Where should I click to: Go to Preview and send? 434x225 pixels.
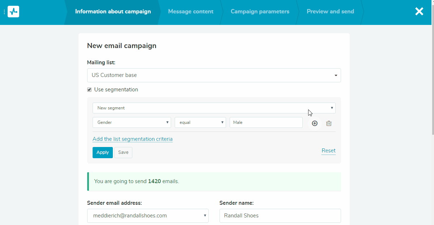330,11
